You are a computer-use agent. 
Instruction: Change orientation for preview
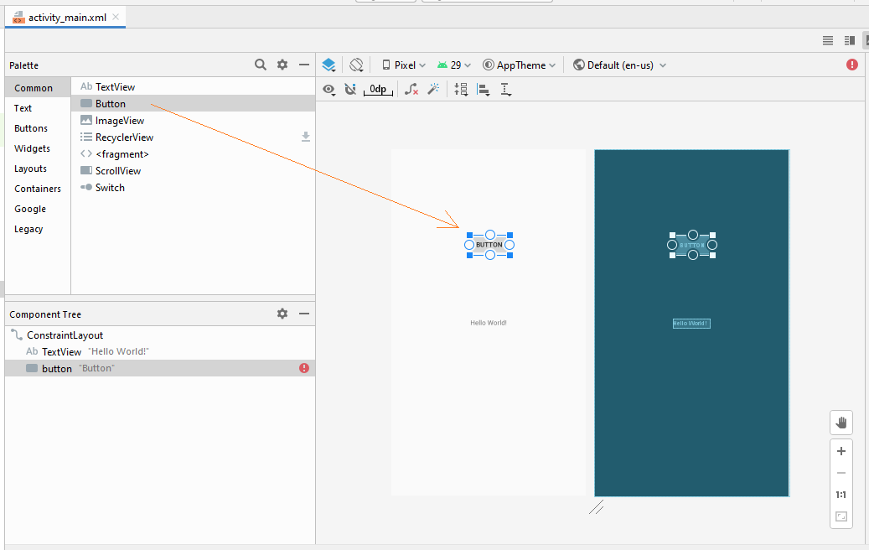pos(356,65)
